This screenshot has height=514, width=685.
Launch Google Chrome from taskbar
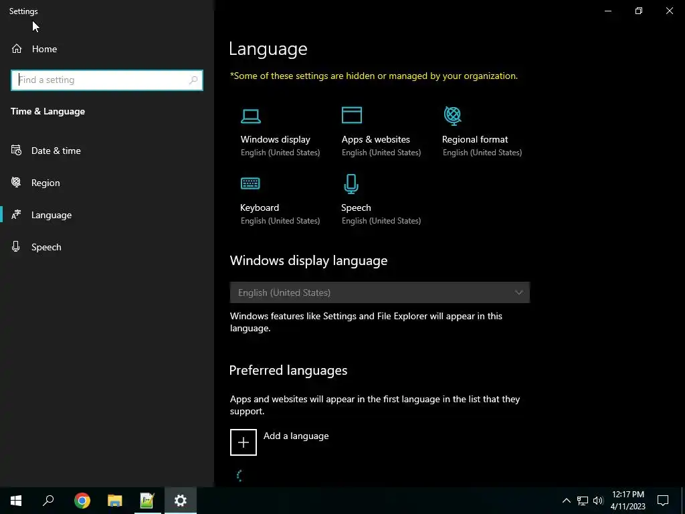82,501
